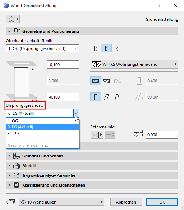184x210 pixels.
Task: Choose polygonal wall geometry icon
Action: [117, 81]
